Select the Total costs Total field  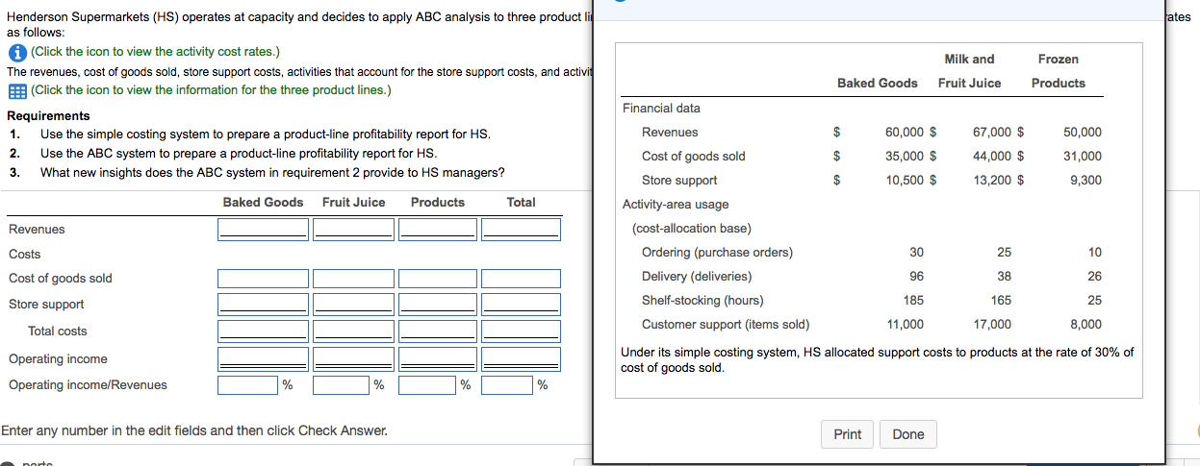click(x=521, y=331)
